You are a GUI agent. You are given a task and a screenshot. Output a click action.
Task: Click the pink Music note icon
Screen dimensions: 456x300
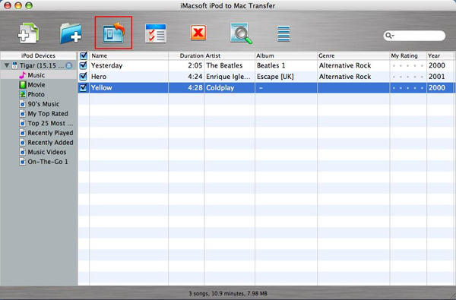(22, 75)
